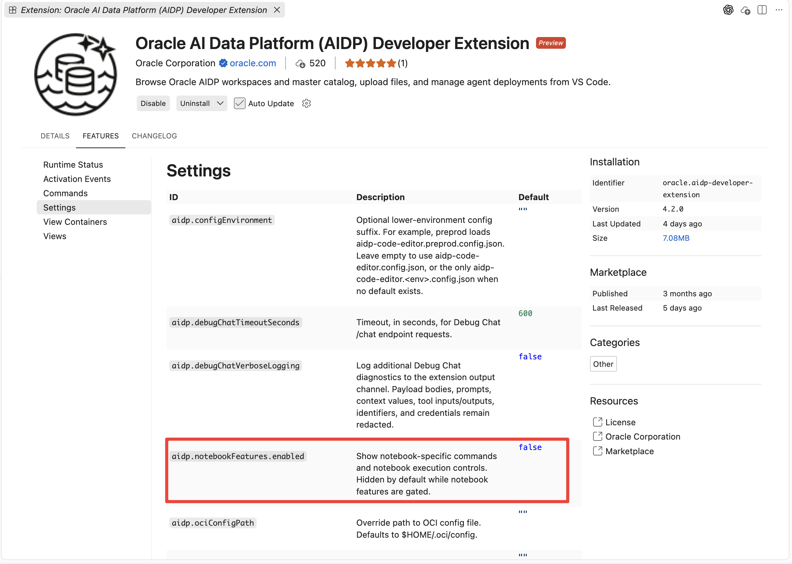Click the install count cloud icon

(300, 64)
